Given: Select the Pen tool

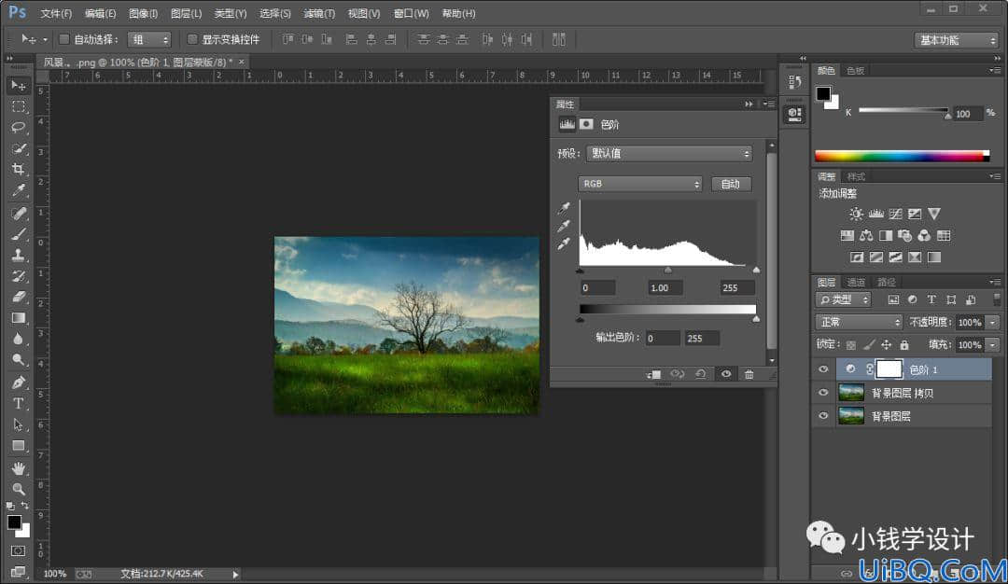Looking at the screenshot, I should click(19, 382).
